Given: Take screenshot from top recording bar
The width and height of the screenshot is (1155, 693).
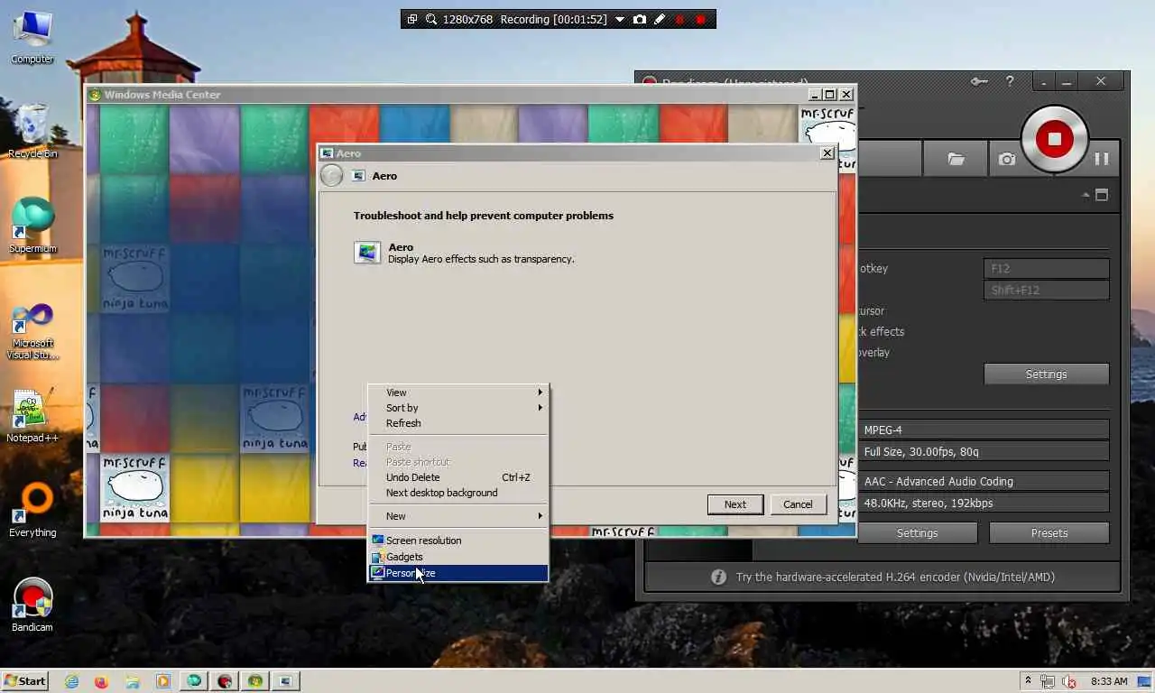Looking at the screenshot, I should pos(640,19).
